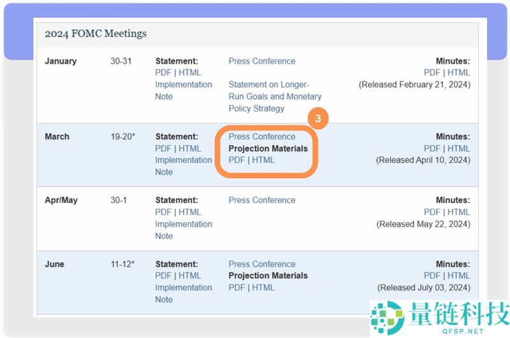Viewport: 510px width, 338px height.
Task: Open March statement PDF link
Action: 163,148
